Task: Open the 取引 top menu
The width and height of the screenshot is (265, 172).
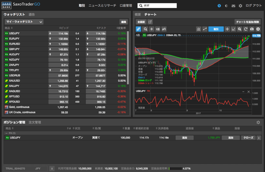Action: pos(82,6)
